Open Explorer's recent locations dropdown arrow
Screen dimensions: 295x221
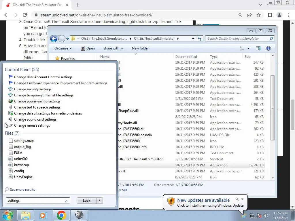point(67,39)
